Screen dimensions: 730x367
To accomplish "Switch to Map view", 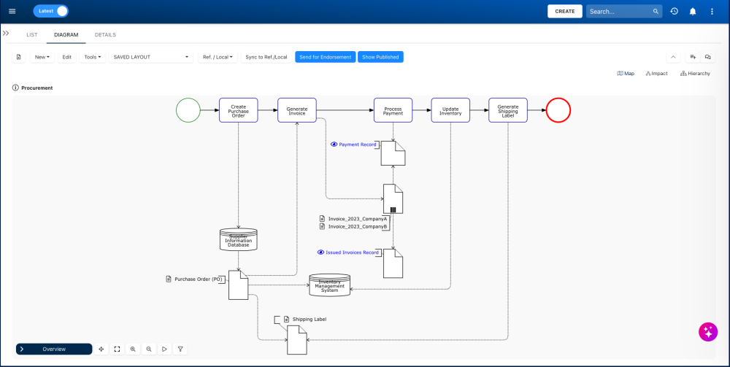I will (x=626, y=74).
